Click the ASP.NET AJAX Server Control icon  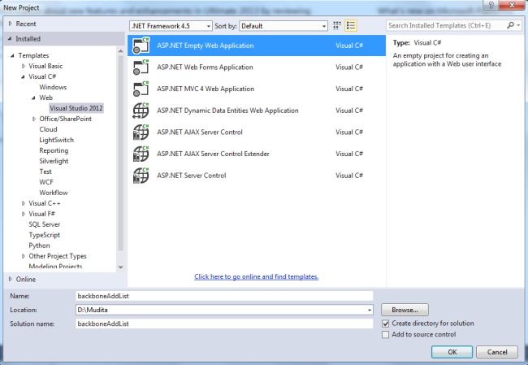click(x=141, y=133)
